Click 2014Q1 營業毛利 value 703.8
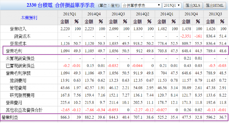 [162, 51]
